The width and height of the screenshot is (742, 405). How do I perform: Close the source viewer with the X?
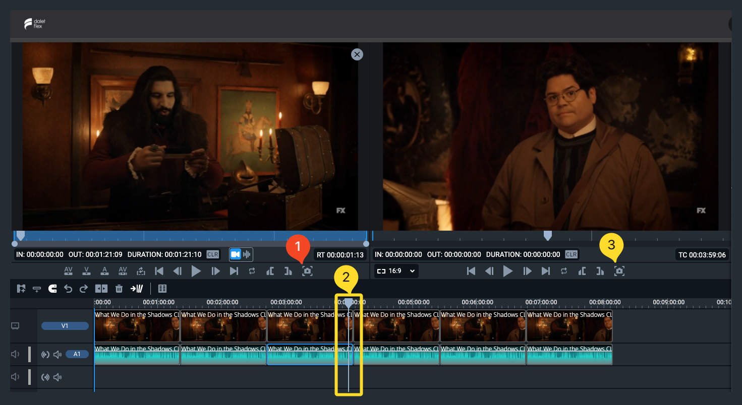357,54
